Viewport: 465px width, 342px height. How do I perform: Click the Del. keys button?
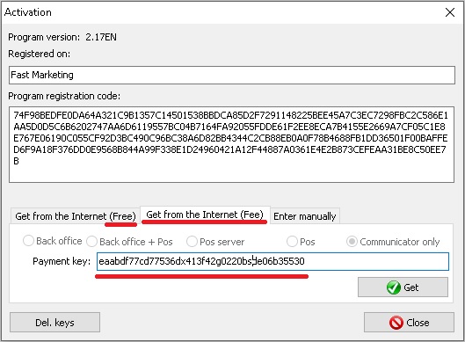pos(54,322)
